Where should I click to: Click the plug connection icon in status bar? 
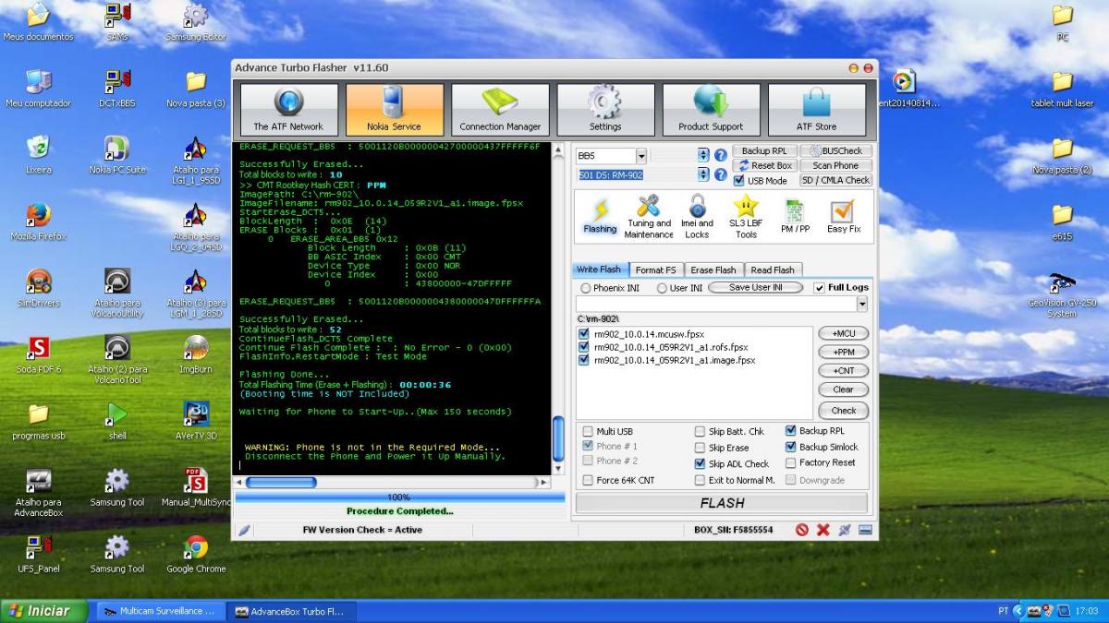[x=844, y=530]
